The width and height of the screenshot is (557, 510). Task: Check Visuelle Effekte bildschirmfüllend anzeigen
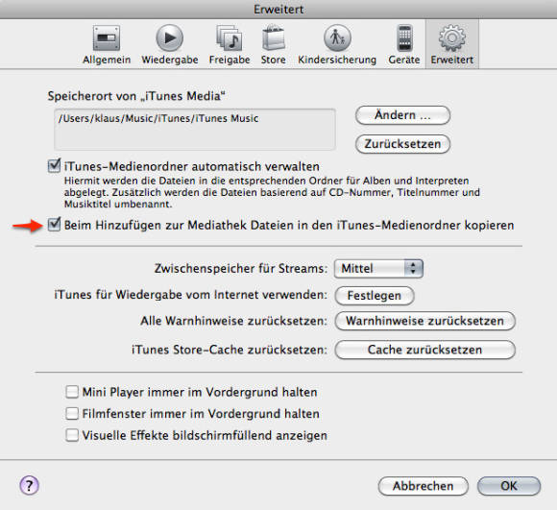tap(72, 435)
